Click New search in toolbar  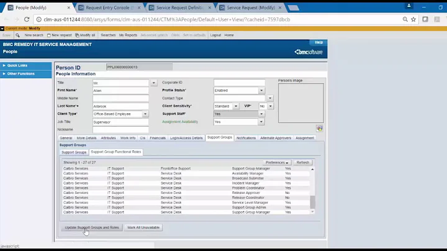click(x=34, y=35)
